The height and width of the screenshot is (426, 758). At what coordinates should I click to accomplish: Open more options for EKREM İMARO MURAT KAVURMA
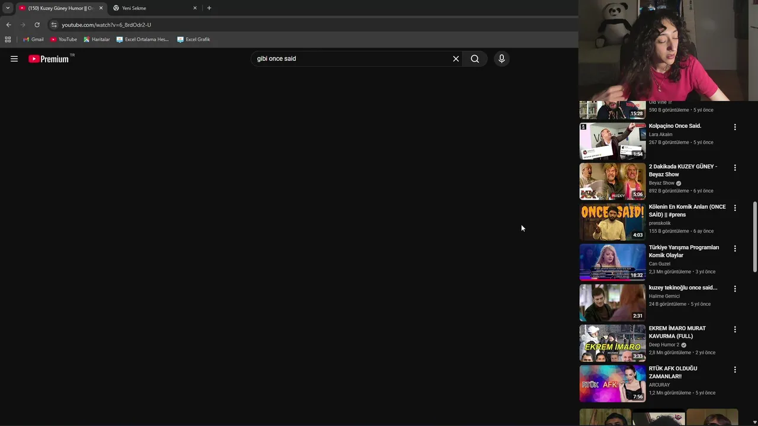tap(735, 330)
